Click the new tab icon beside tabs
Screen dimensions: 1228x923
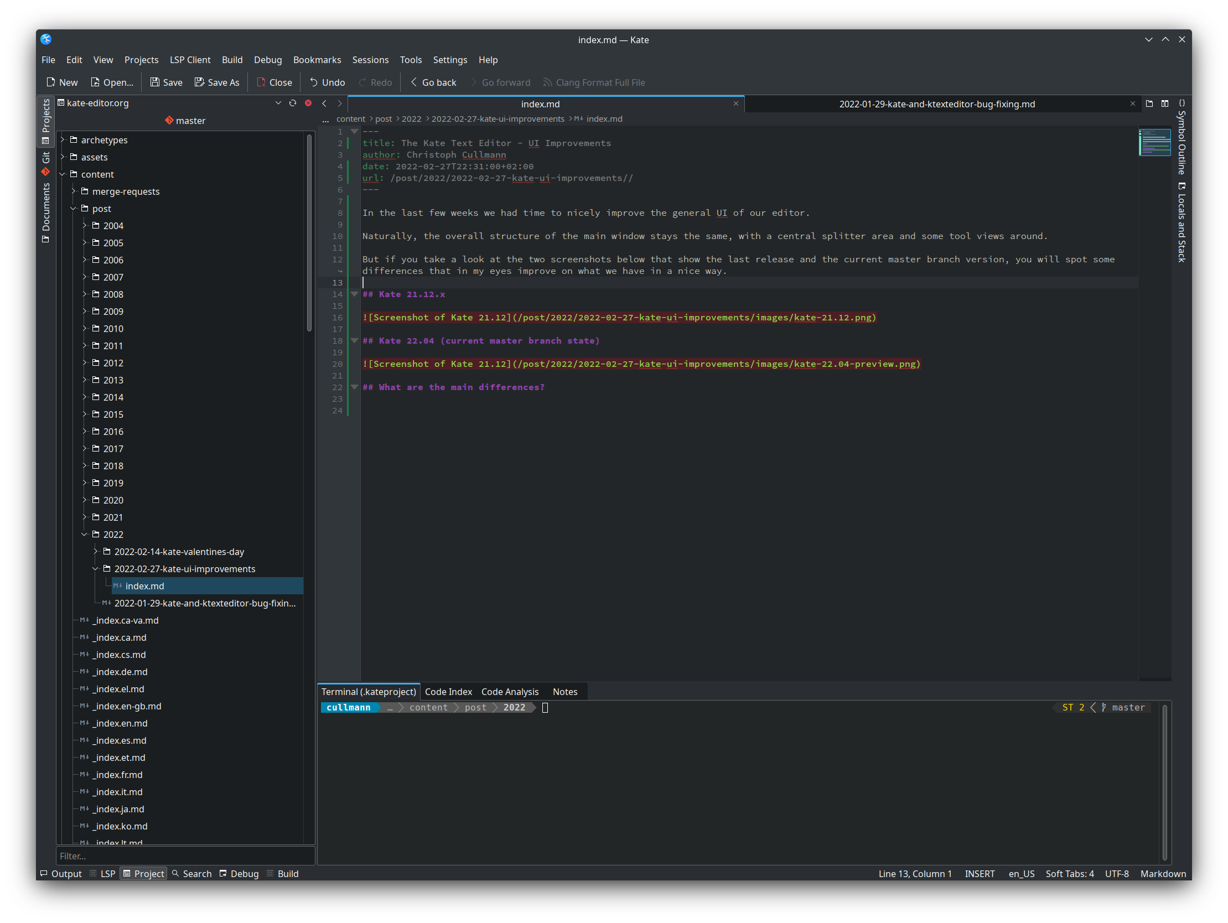[x=1149, y=104]
